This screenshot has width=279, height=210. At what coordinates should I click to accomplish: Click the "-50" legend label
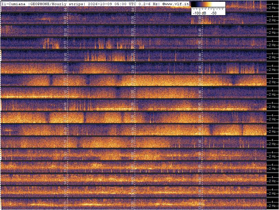coord(214,13)
